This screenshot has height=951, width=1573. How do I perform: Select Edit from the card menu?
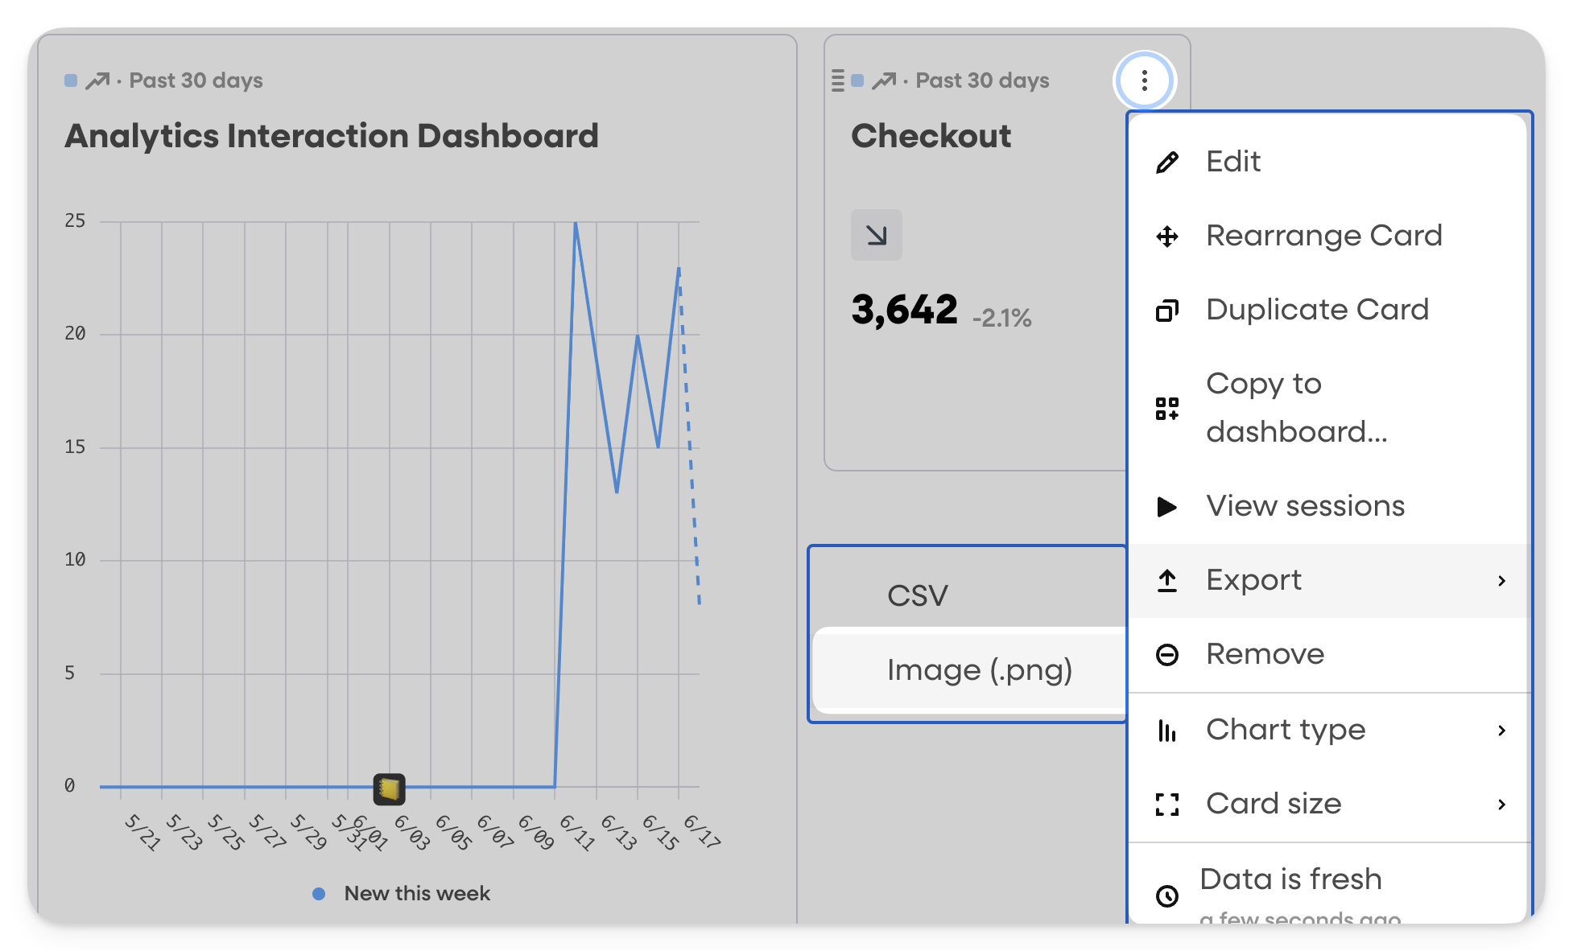click(x=1234, y=161)
